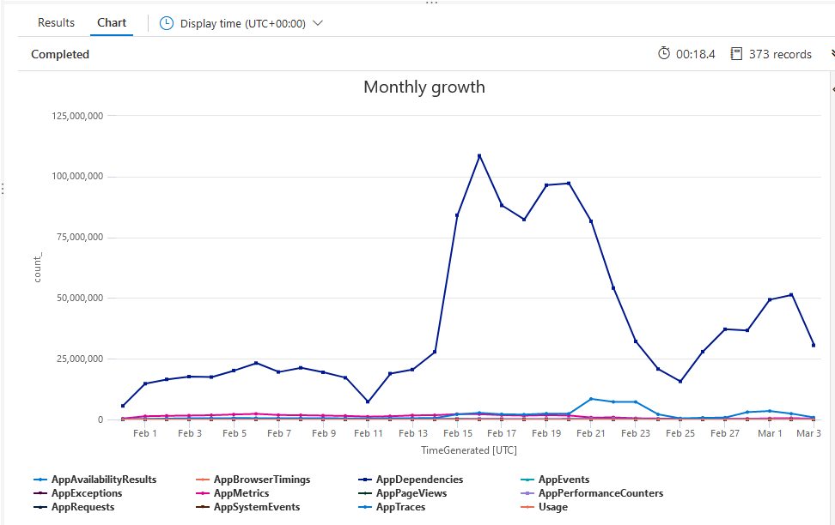Click the AppEvents legend marker icon

coord(527,480)
